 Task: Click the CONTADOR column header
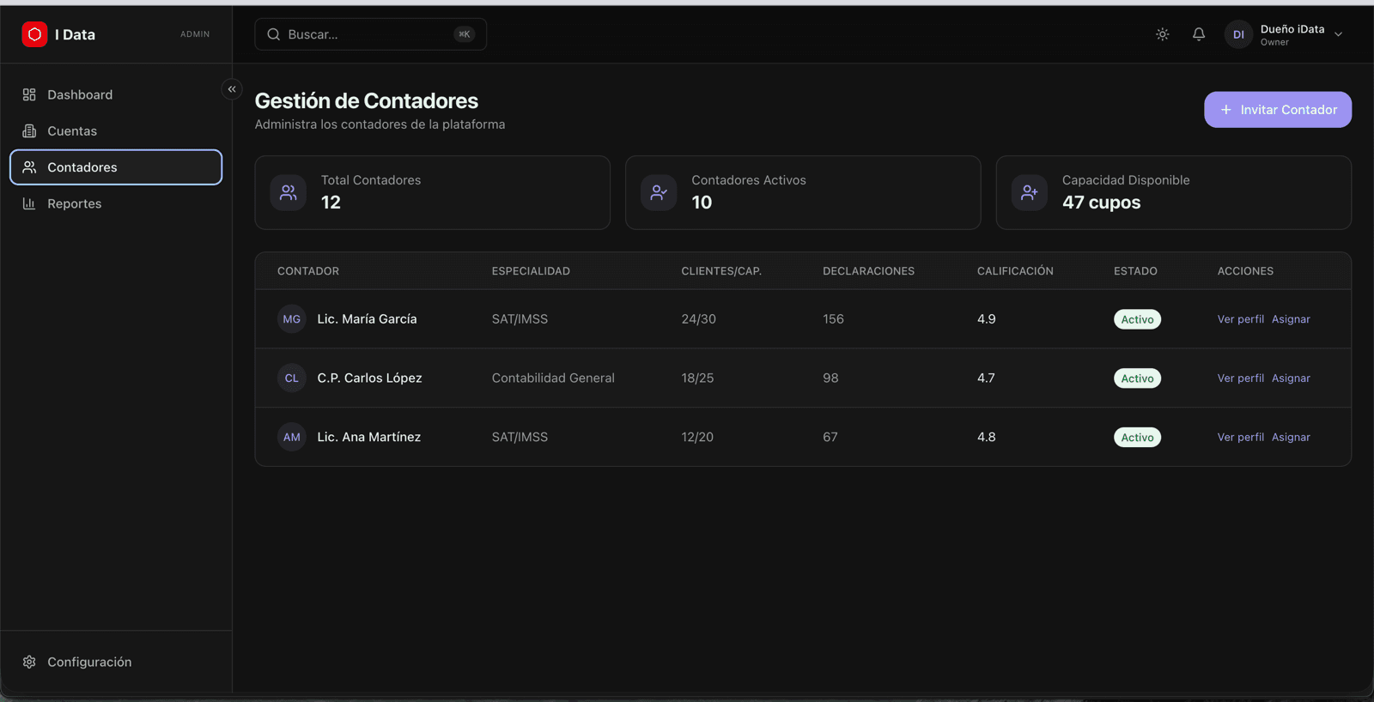[308, 271]
